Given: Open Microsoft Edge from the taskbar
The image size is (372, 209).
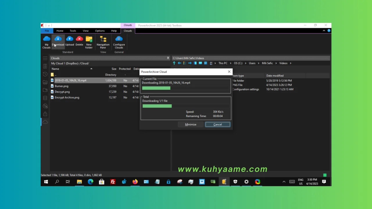Looking at the screenshot, I should [x=90, y=182].
